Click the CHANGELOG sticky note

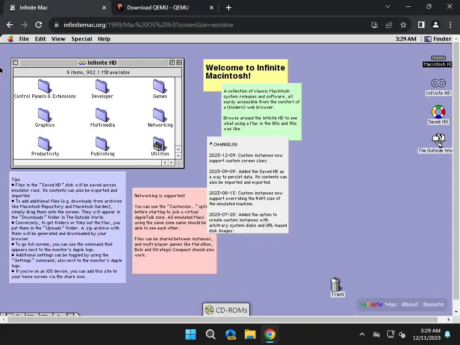pyautogui.click(x=248, y=186)
